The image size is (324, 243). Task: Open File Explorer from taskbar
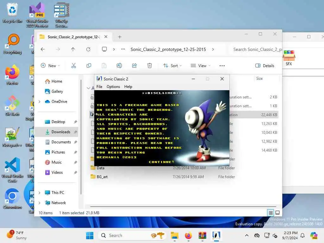(x=175, y=235)
